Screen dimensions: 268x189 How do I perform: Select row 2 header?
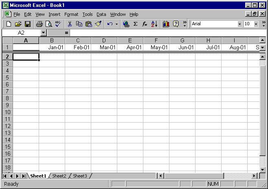[x=7, y=57]
